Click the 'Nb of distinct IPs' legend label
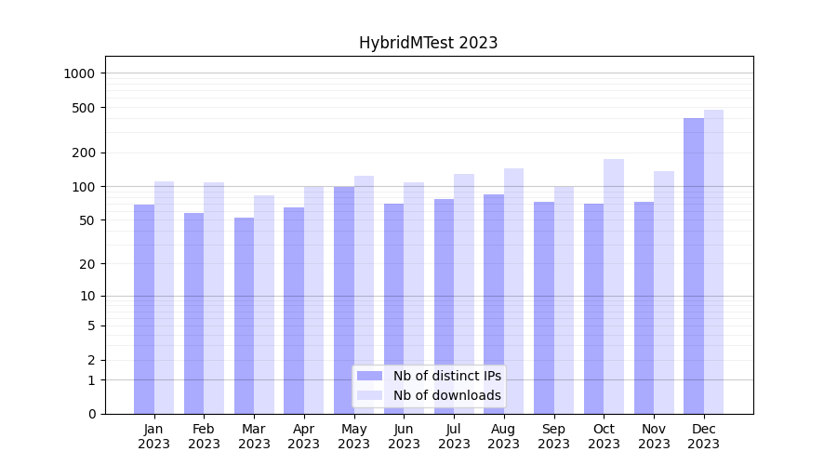Image resolution: width=837 pixels, height=465 pixels. [446, 376]
